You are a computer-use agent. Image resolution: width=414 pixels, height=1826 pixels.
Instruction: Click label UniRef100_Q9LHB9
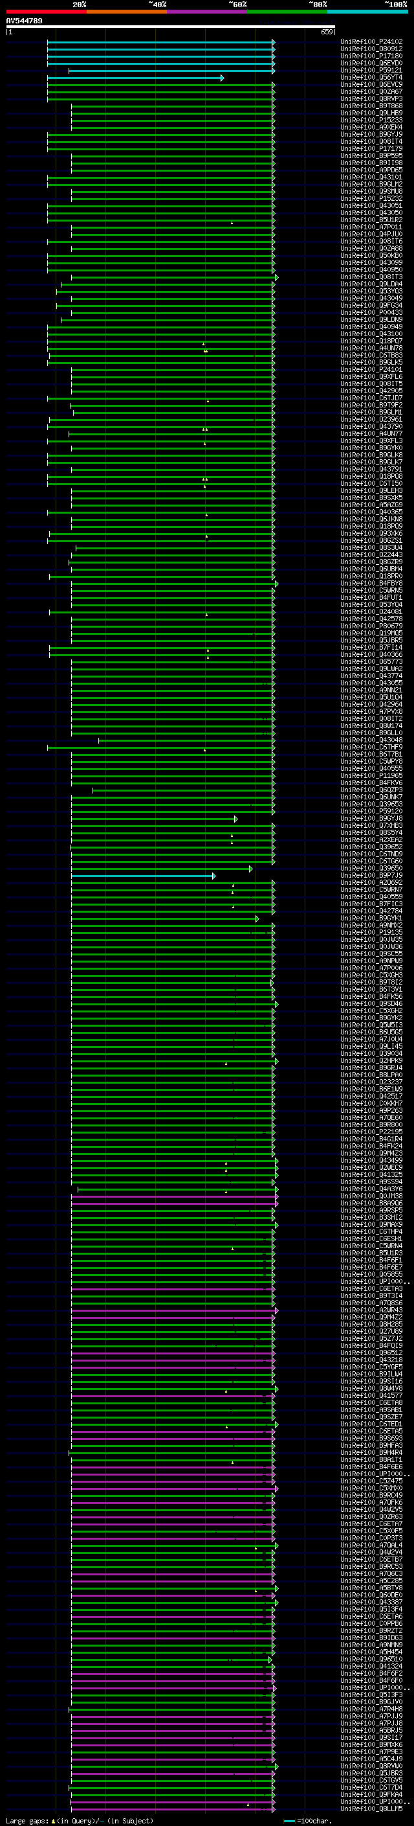[371, 113]
